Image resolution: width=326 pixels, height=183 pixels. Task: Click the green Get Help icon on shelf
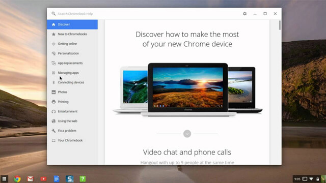coord(83,179)
